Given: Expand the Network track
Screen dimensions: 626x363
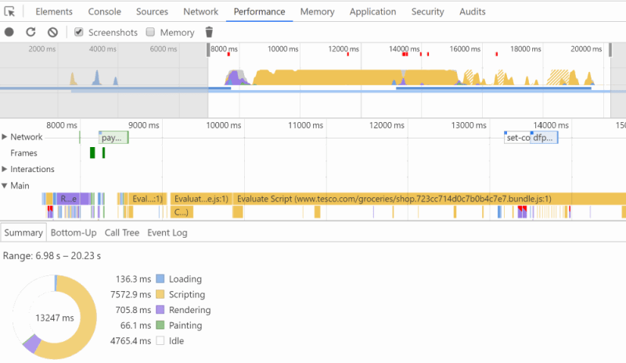Looking at the screenshot, I should point(5,137).
